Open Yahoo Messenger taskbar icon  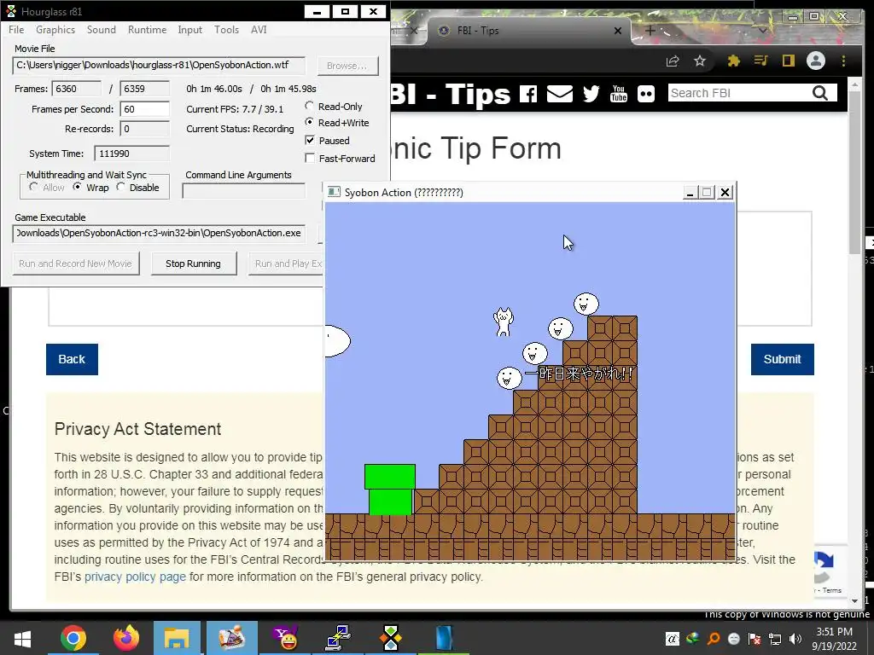(x=285, y=638)
